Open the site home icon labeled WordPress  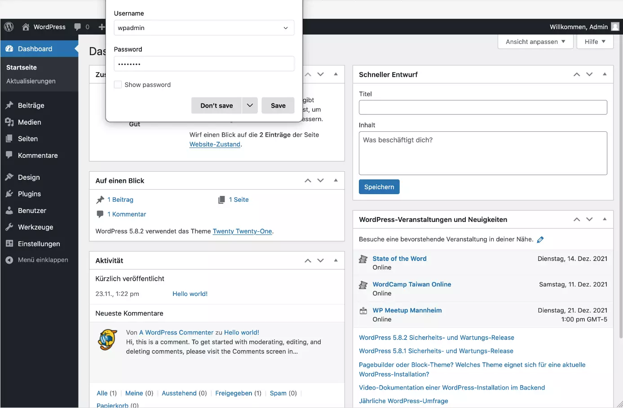click(26, 27)
